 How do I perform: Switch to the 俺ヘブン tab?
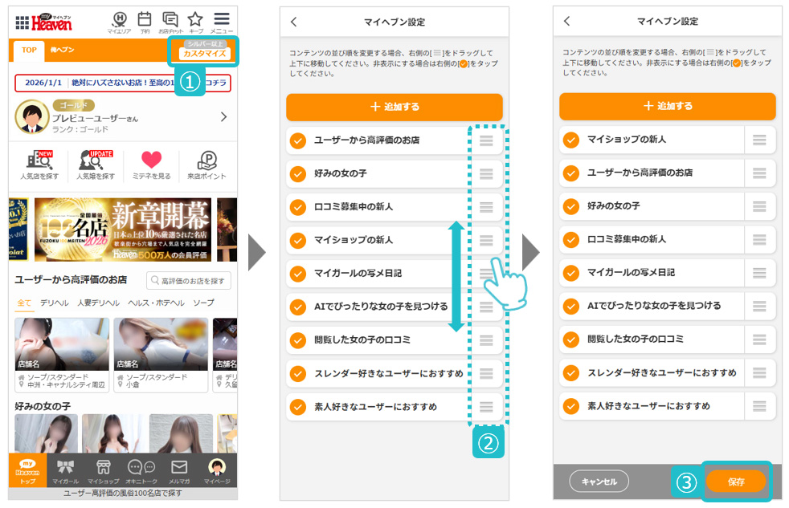pos(62,50)
